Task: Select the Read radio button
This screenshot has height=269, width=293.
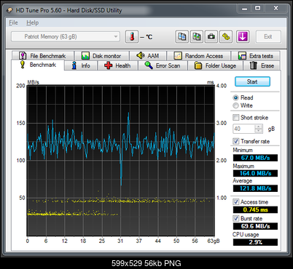Action: (243, 97)
